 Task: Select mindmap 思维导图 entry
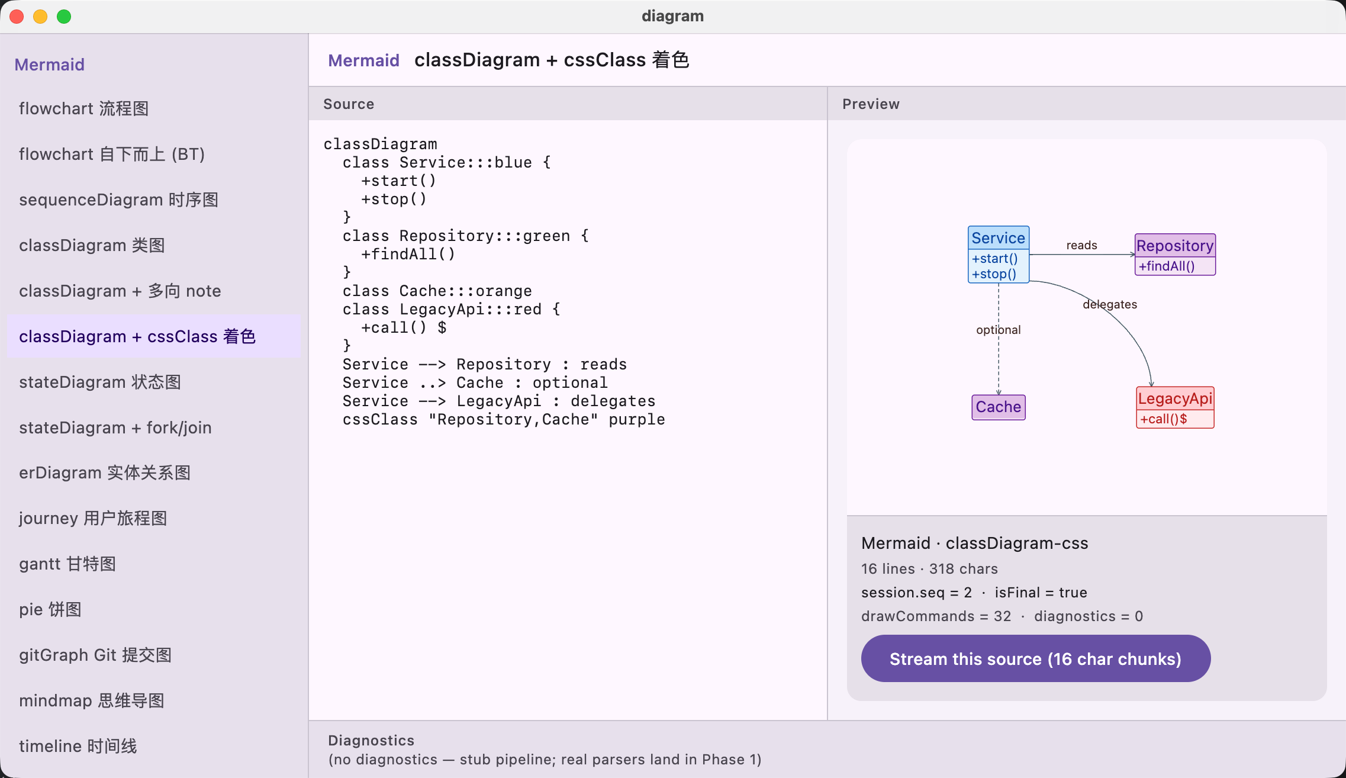coord(153,700)
